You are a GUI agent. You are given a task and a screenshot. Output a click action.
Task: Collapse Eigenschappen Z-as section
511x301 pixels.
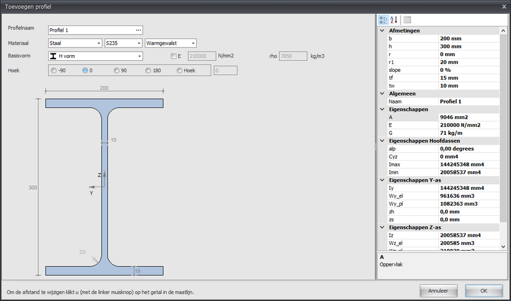pos(383,227)
